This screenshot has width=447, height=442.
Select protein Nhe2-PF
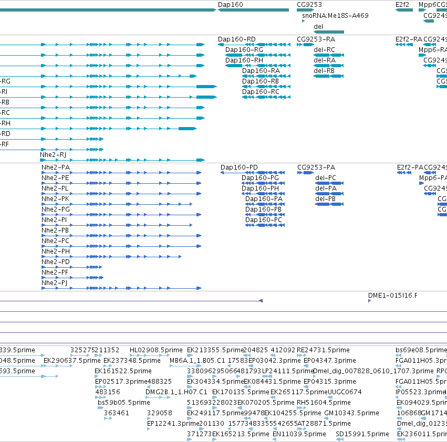click(55, 272)
